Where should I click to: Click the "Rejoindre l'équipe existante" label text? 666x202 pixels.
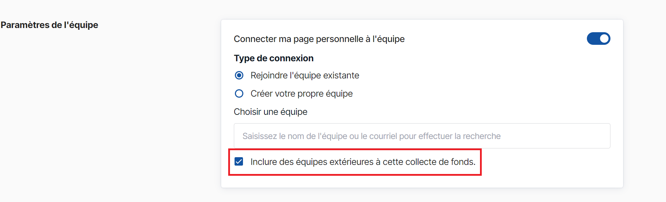point(305,75)
